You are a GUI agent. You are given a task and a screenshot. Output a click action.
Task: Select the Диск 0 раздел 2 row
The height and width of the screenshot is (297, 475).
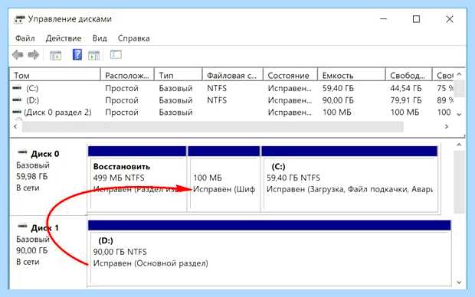tap(57, 113)
